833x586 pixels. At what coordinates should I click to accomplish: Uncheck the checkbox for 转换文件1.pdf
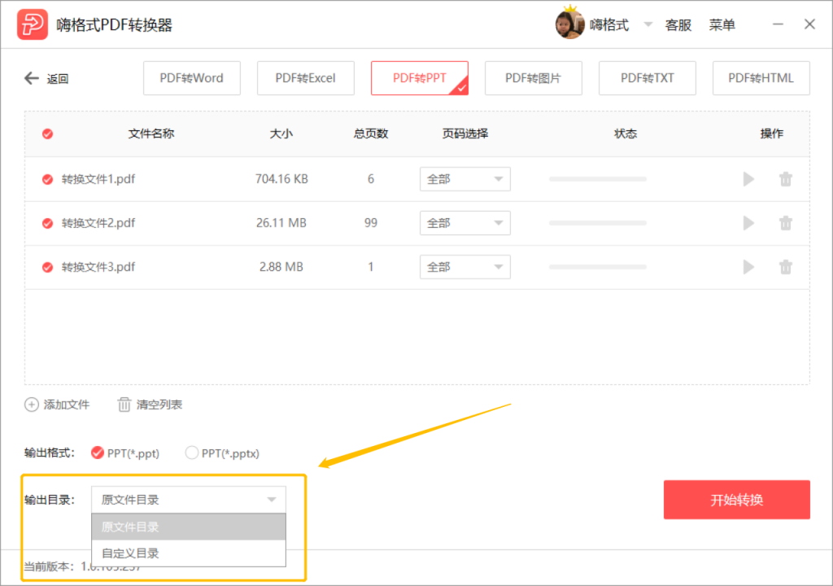[x=48, y=179]
